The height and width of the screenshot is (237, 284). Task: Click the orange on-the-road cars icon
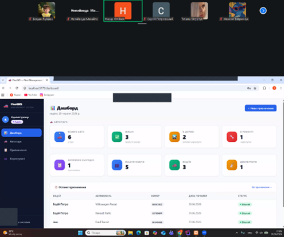174,137
